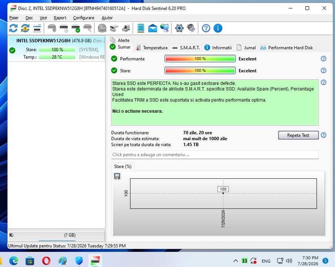Select the INTEL SSDPEKNW512G8H disk entry

click(x=56, y=49)
